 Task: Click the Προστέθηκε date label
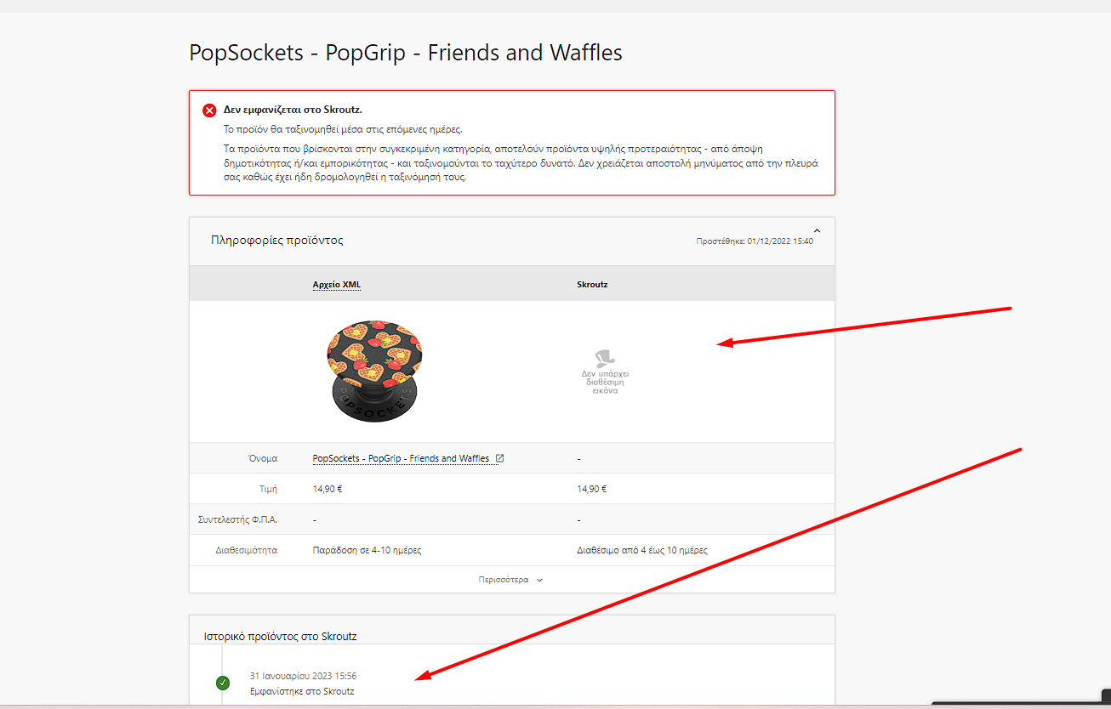pos(755,241)
